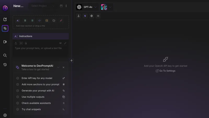This screenshot has height=118, width=209.
Task: Click the Take a tour to get started text
Action: [x=35, y=69]
